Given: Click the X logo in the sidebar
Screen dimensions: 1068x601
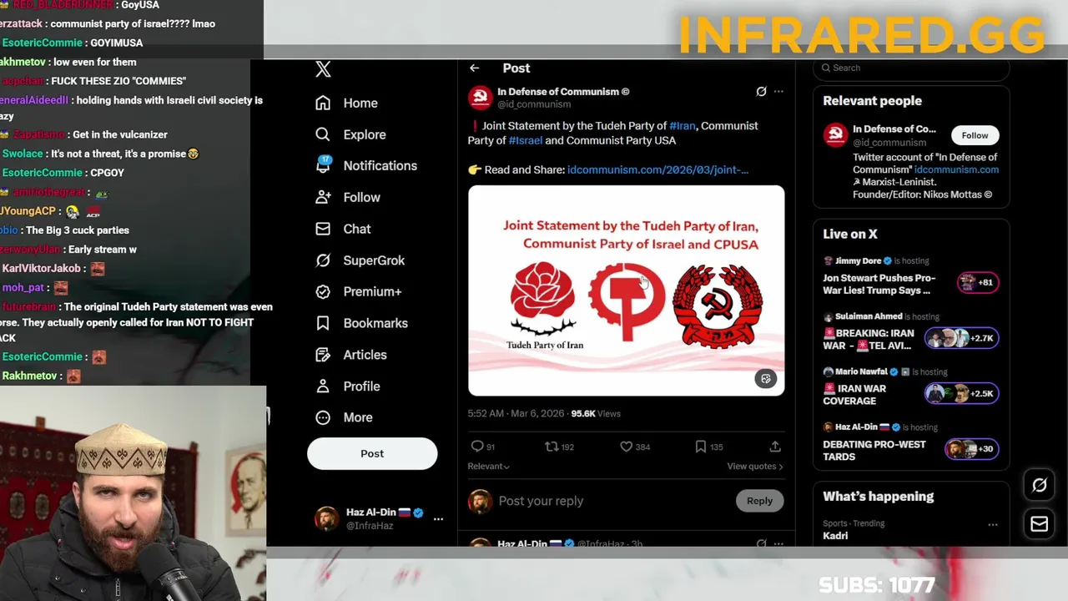Looking at the screenshot, I should [324, 69].
